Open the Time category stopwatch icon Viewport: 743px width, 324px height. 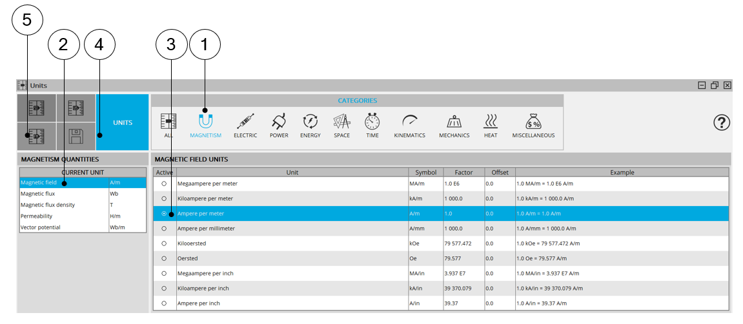coord(372,125)
